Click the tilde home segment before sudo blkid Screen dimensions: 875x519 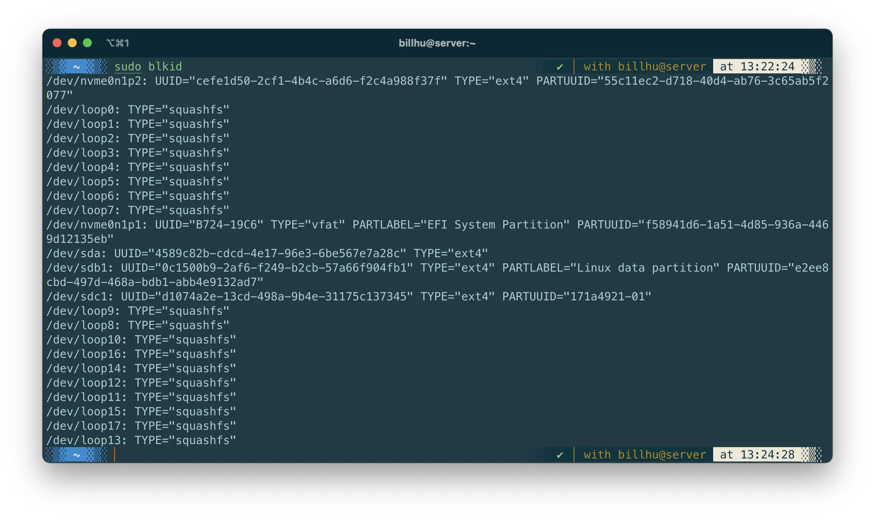coord(77,67)
